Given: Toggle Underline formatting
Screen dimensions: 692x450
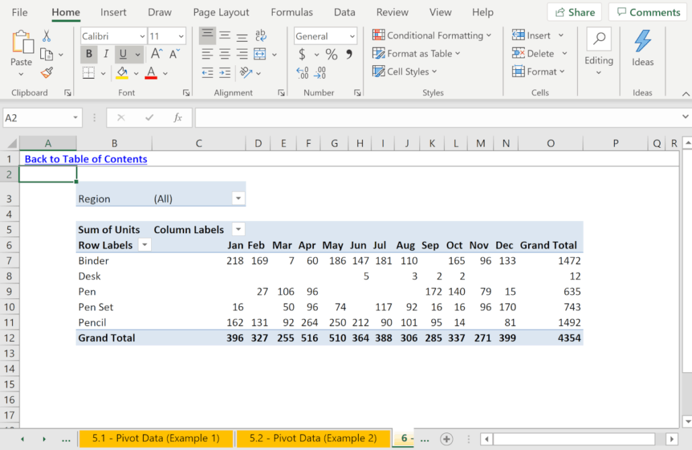Looking at the screenshot, I should [122, 54].
